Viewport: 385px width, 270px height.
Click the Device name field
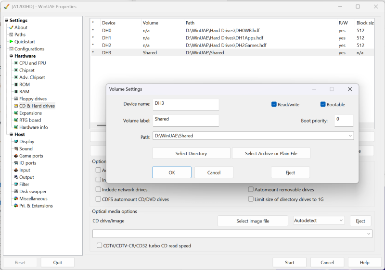(x=186, y=105)
